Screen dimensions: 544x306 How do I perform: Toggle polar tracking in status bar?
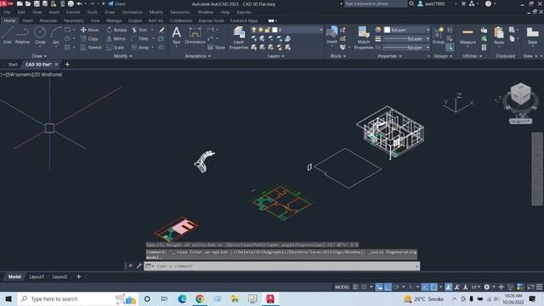click(x=396, y=287)
